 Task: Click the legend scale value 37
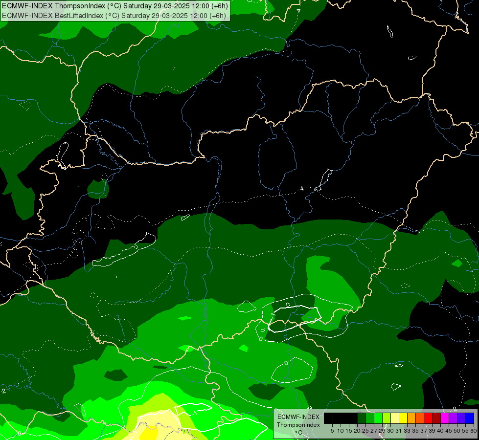click(424, 431)
